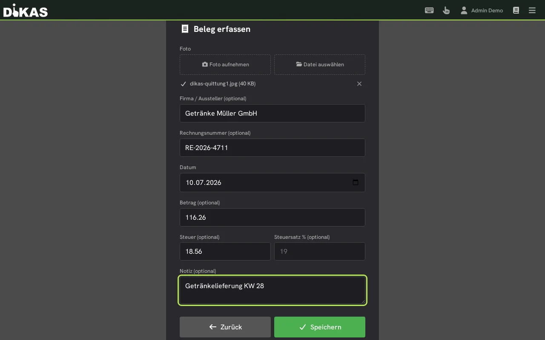Screen dimensions: 545x340
Task: Click the Datei auswählen button
Action: point(320,65)
